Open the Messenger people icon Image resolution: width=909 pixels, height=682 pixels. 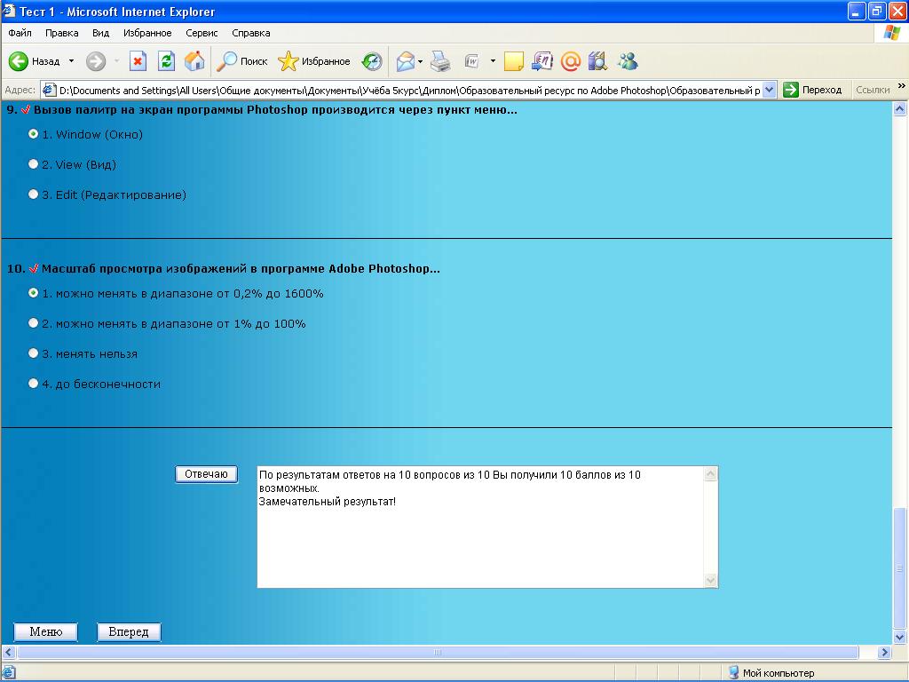[x=628, y=61]
